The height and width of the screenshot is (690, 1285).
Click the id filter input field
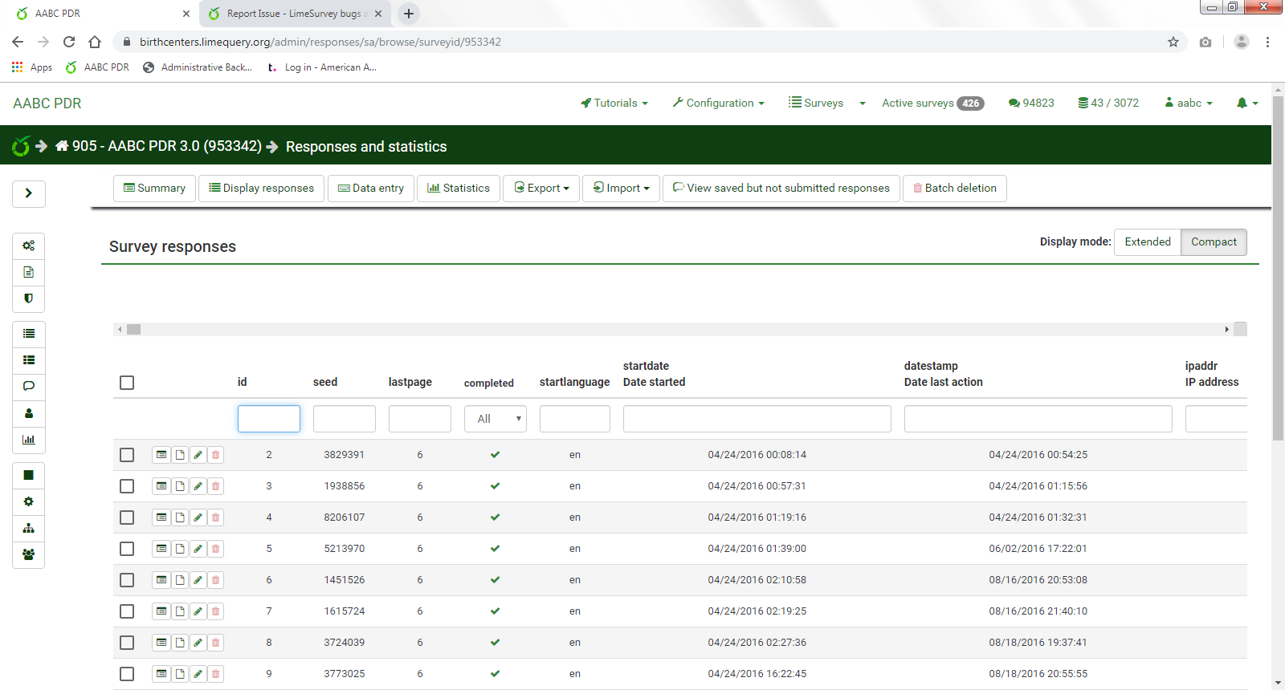(269, 419)
